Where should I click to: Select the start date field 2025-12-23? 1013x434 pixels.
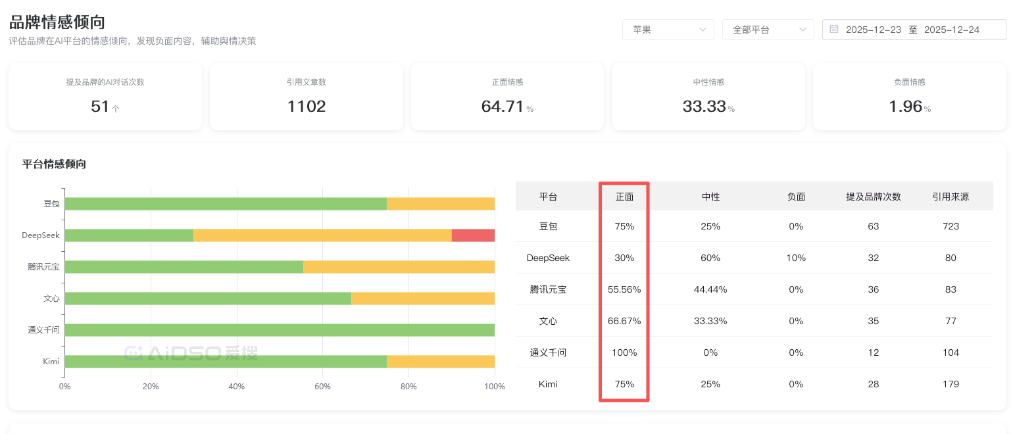[x=873, y=30]
